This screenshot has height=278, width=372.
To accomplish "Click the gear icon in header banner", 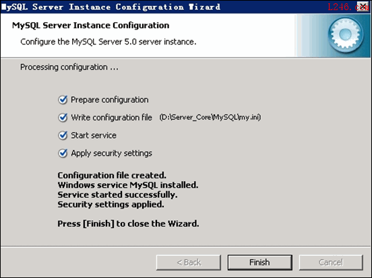I will pos(346,34).
